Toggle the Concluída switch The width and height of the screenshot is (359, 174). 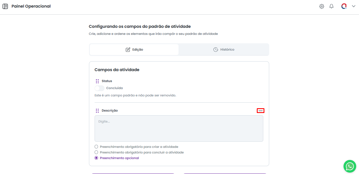[x=99, y=88]
